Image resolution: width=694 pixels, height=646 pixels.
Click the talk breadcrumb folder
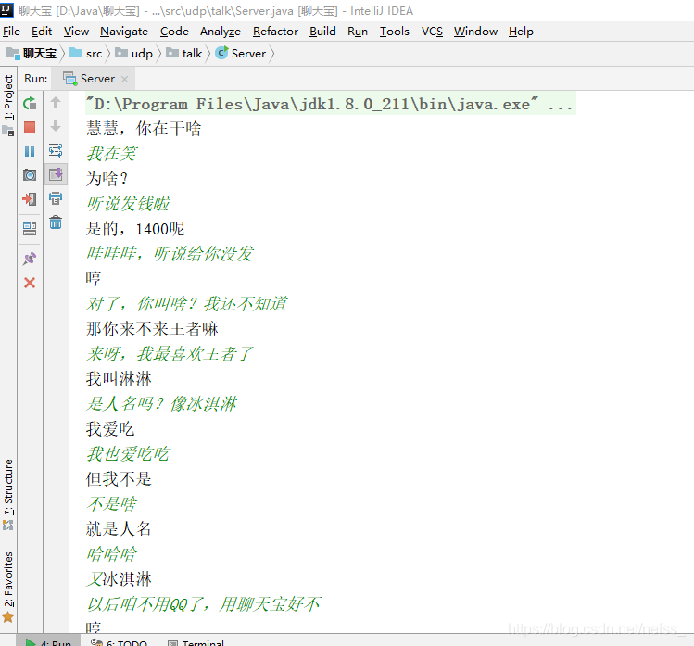point(184,54)
